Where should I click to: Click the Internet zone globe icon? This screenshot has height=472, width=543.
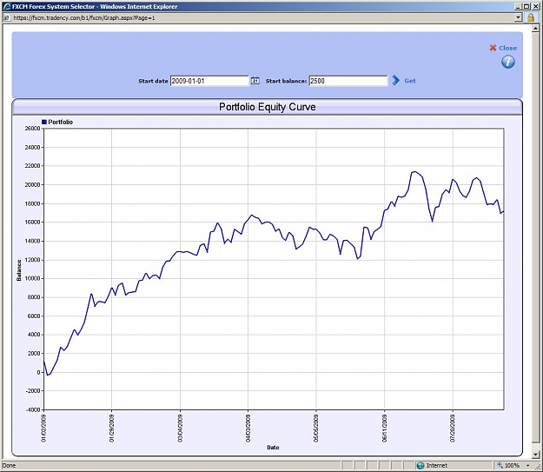pyautogui.click(x=420, y=465)
